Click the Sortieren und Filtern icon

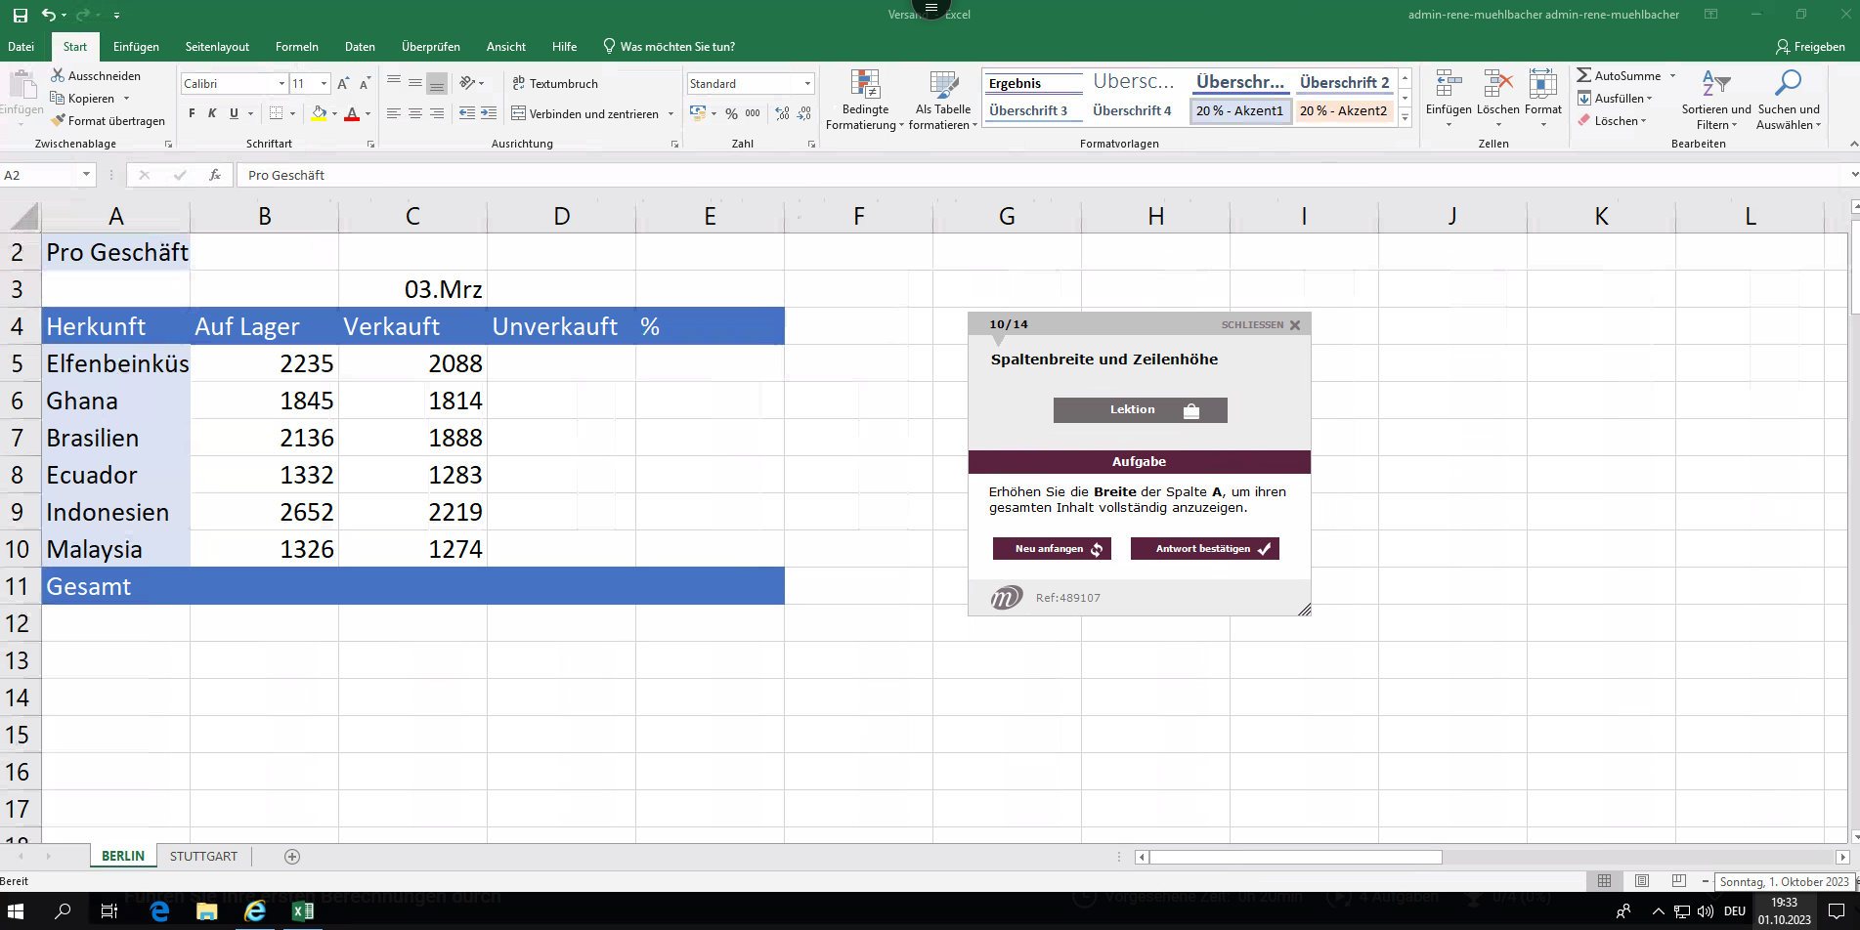[1715, 86]
